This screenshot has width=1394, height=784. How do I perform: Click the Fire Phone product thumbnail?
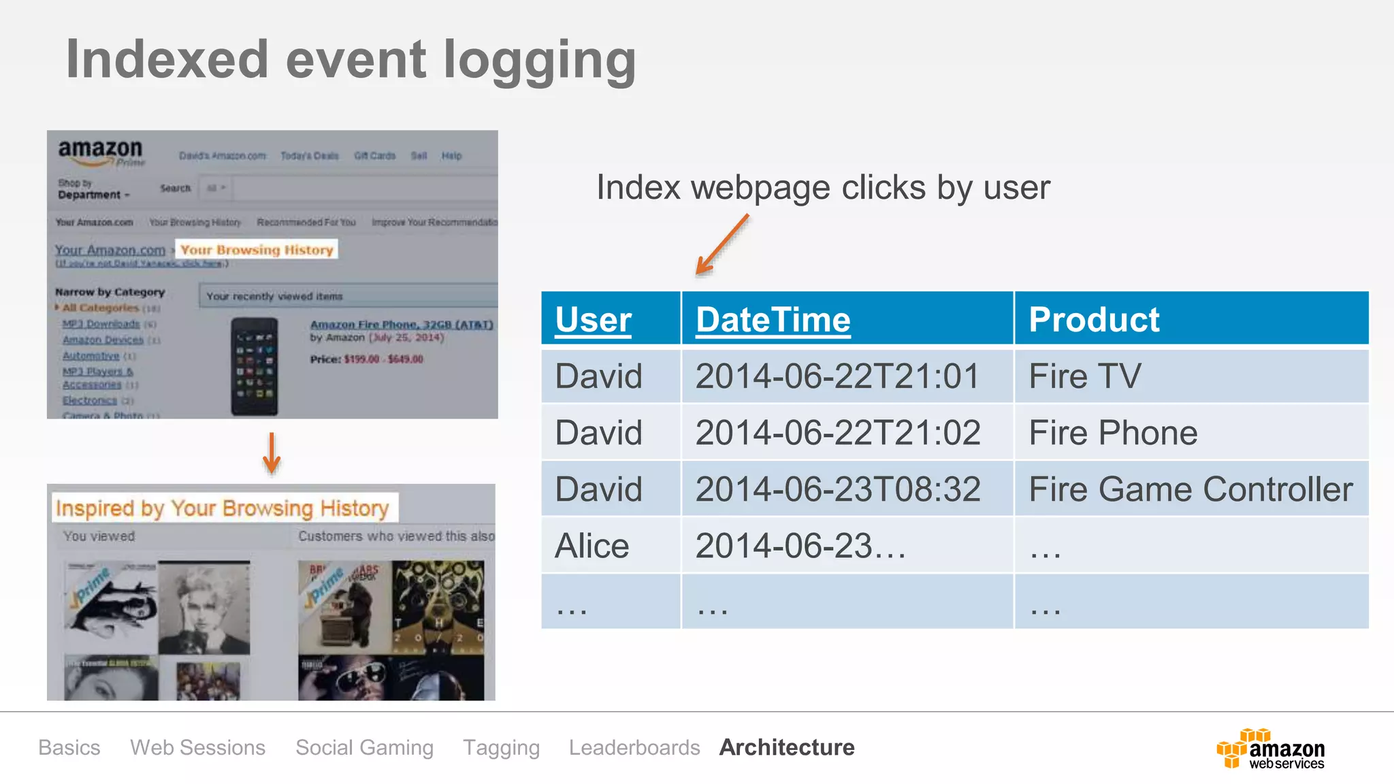[254, 366]
